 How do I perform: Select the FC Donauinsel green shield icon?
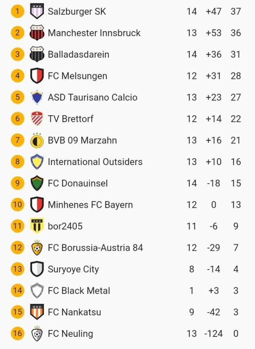click(37, 183)
